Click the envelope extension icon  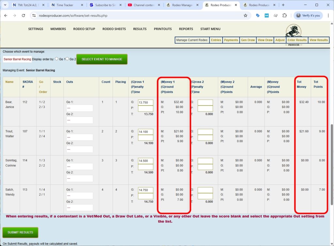tap(275, 15)
